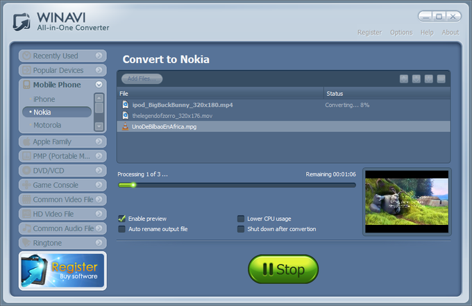Screen dimensions: 472x306
Task: Check Shut down after convertion
Action: point(241,229)
